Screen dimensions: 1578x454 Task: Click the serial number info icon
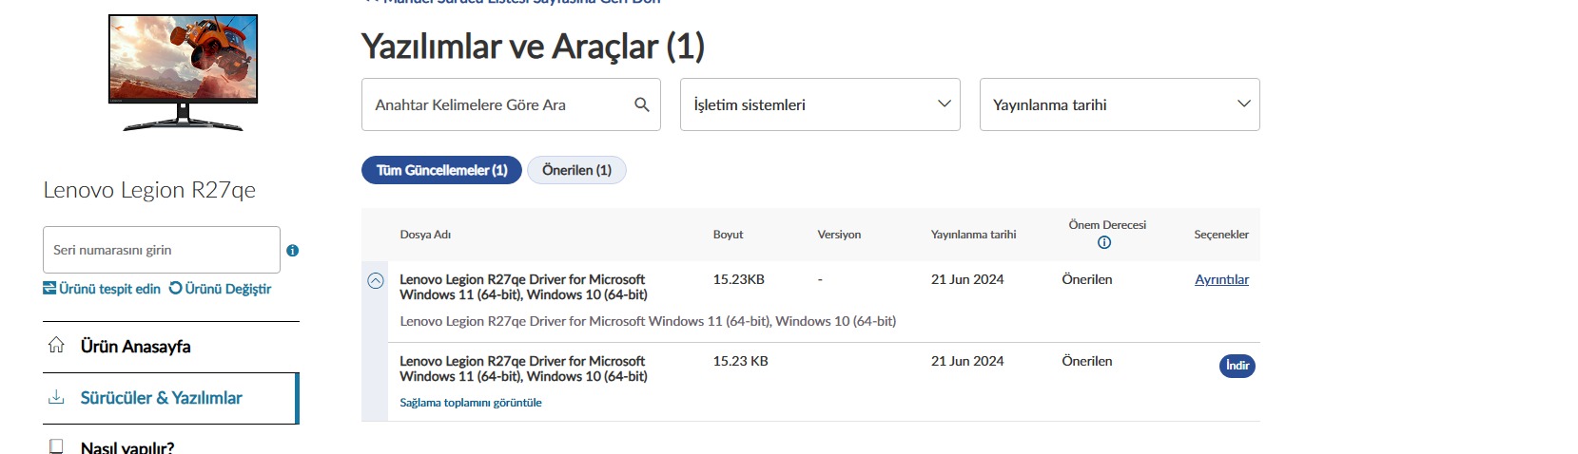(x=293, y=251)
